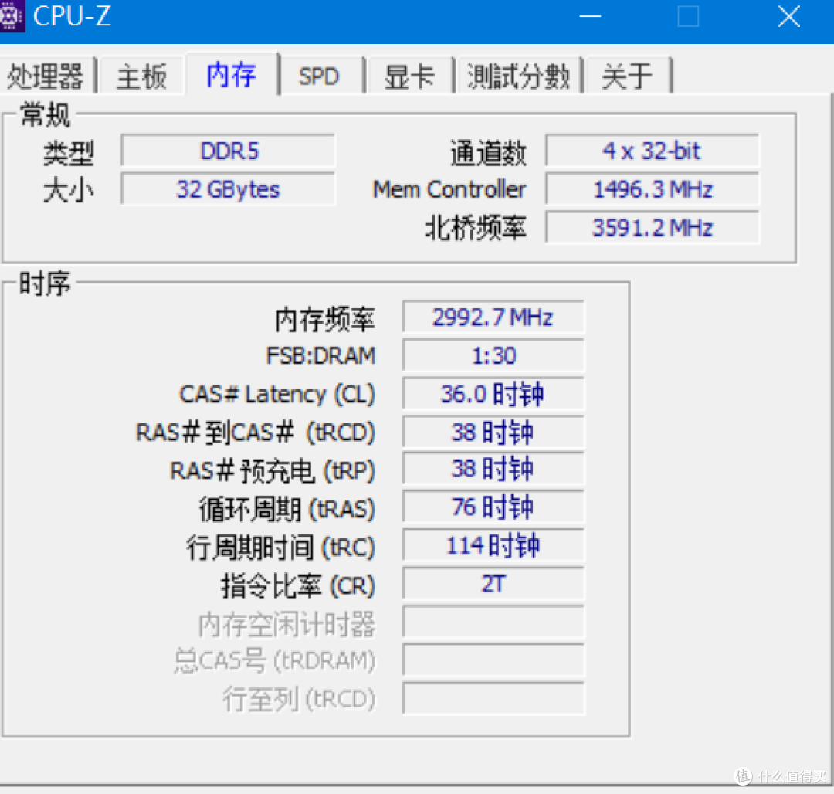Select the tRAS 76 时钟 value
This screenshot has width=834, height=794.
click(x=493, y=507)
